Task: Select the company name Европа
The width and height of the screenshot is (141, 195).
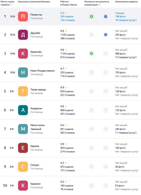Action: [x=35, y=146]
